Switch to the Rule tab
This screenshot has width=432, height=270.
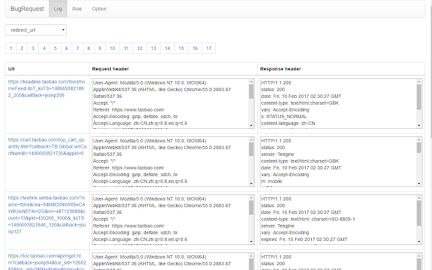[77, 9]
